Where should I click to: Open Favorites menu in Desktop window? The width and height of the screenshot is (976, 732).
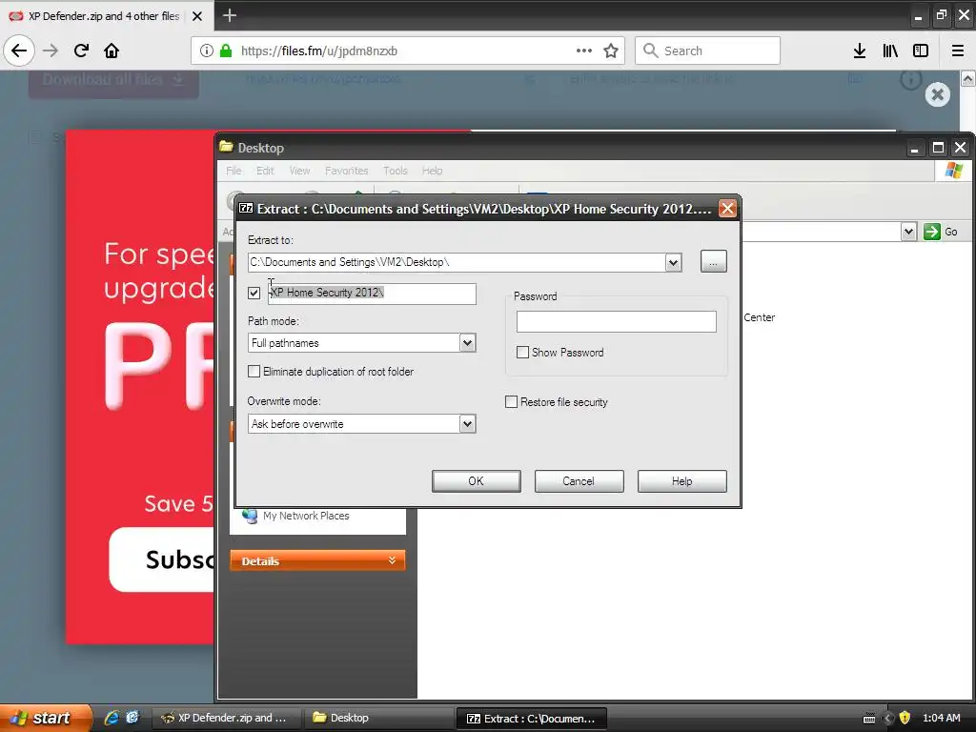(346, 171)
